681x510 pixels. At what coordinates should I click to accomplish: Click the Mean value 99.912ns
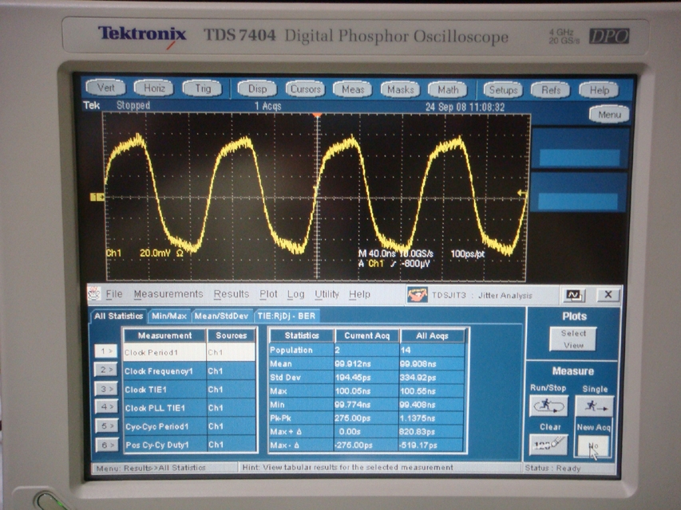[x=351, y=363]
